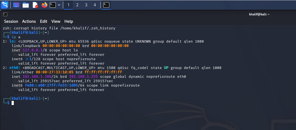Switch to workspace 2
This screenshot has width=296, height=130.
point(77,5)
